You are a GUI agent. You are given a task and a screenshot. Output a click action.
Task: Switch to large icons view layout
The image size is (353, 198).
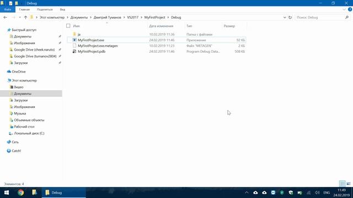[x=349, y=184]
